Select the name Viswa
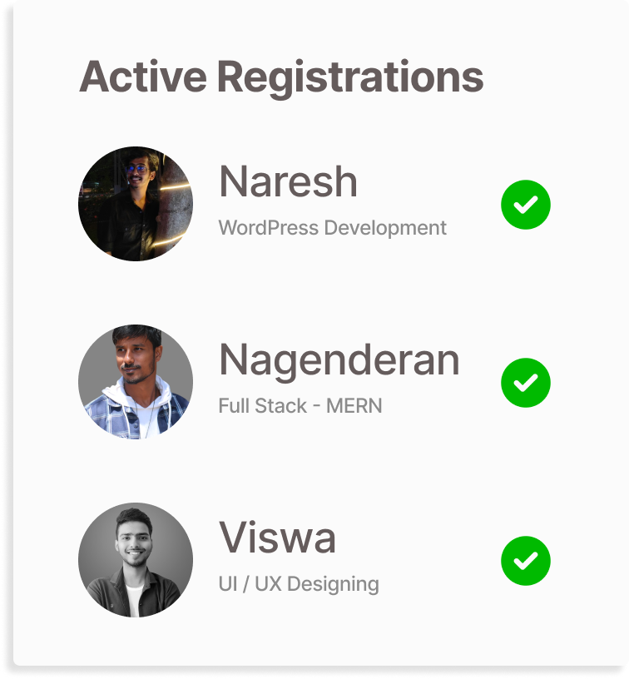This screenshot has height=679, width=629. coord(277,537)
